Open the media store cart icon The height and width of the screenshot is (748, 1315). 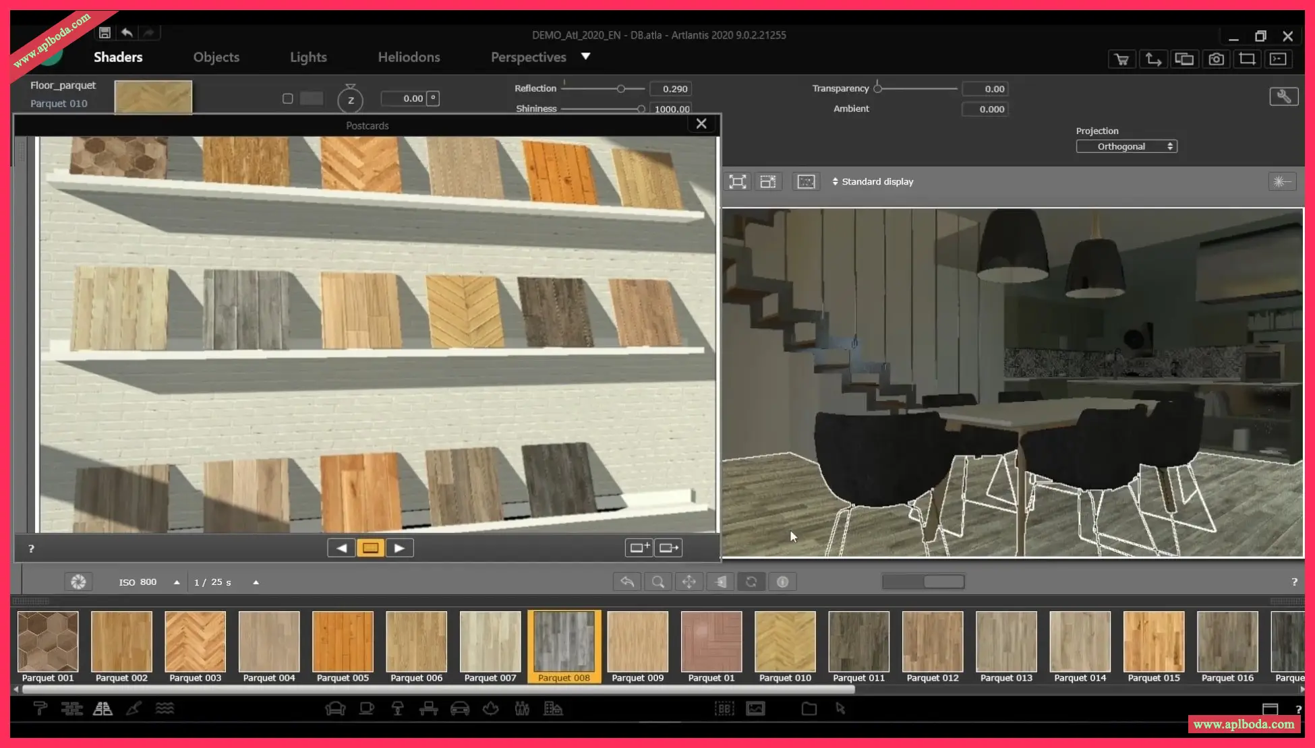pos(1121,59)
